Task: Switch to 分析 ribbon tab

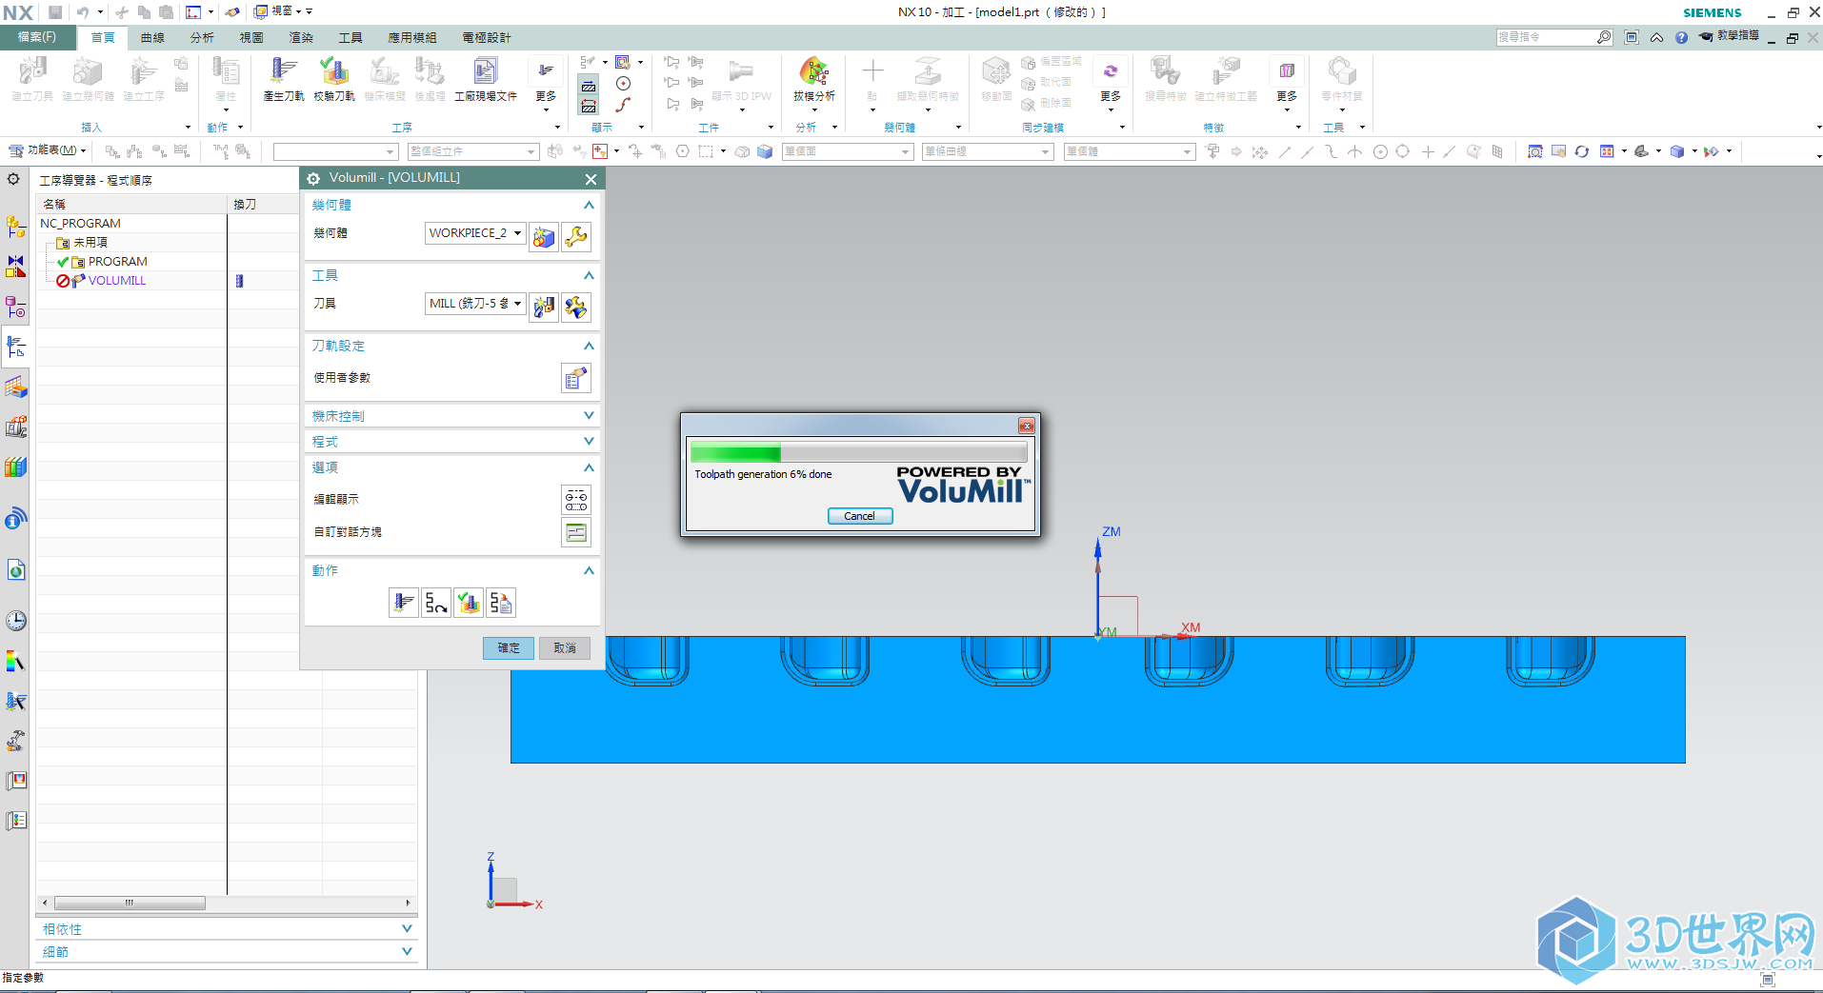Action: point(202,38)
